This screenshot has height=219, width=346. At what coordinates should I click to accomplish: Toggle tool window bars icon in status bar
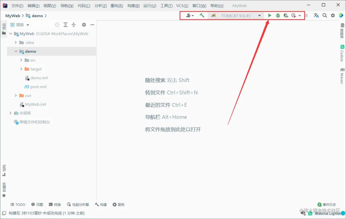tap(4, 213)
